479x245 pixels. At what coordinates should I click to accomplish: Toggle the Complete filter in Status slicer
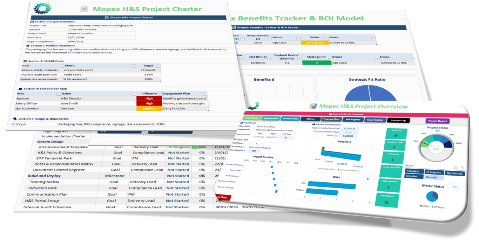click(414, 172)
